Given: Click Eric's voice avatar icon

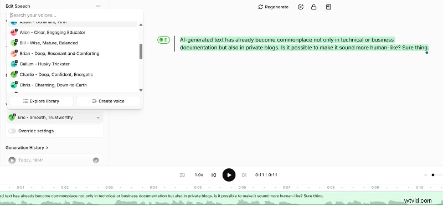Looking at the screenshot, I should pos(12,117).
